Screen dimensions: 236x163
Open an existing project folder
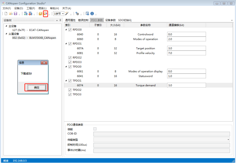point(11,14)
